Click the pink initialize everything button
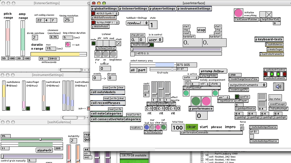 tap(238, 13)
